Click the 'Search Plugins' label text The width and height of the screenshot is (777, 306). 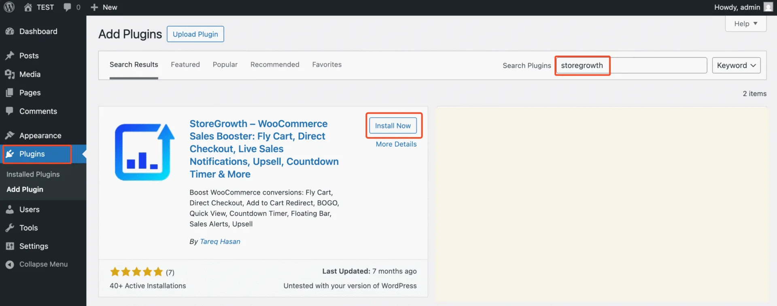[527, 65]
